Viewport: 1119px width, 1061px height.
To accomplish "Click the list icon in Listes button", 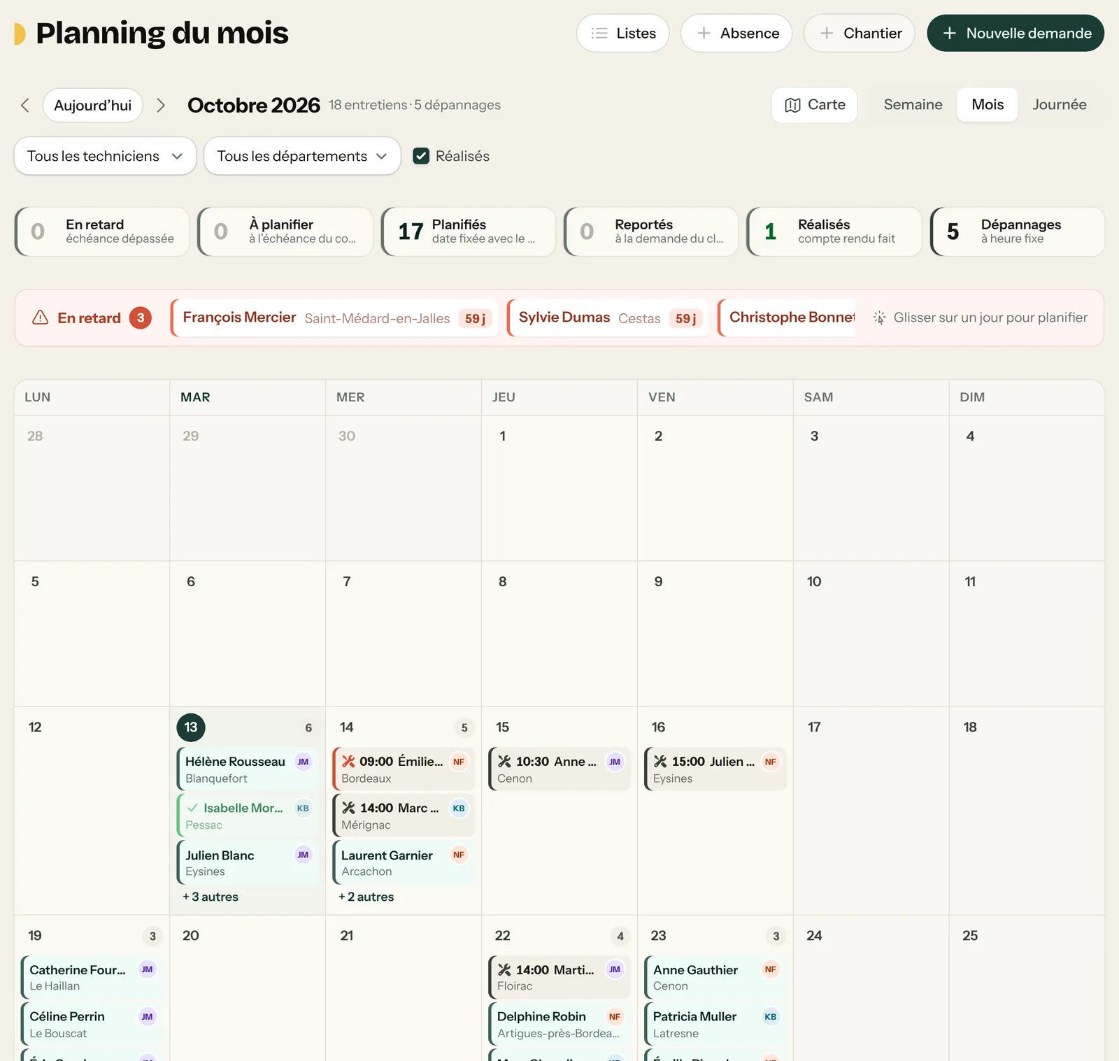I will coord(599,33).
